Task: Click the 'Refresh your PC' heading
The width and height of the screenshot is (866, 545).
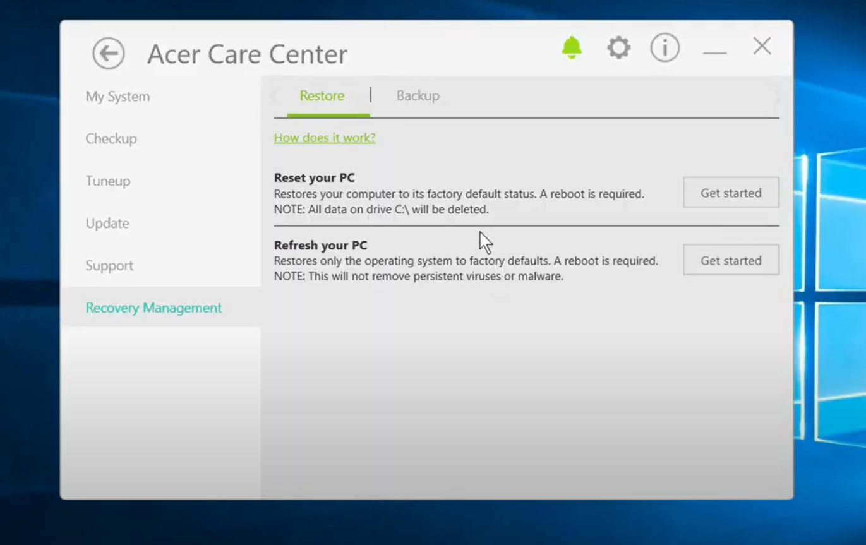Action: point(320,245)
